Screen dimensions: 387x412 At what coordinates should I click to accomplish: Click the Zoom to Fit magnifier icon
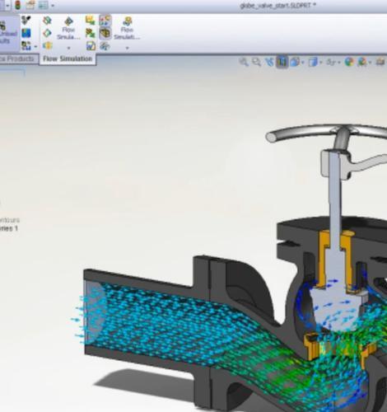pyautogui.click(x=244, y=62)
